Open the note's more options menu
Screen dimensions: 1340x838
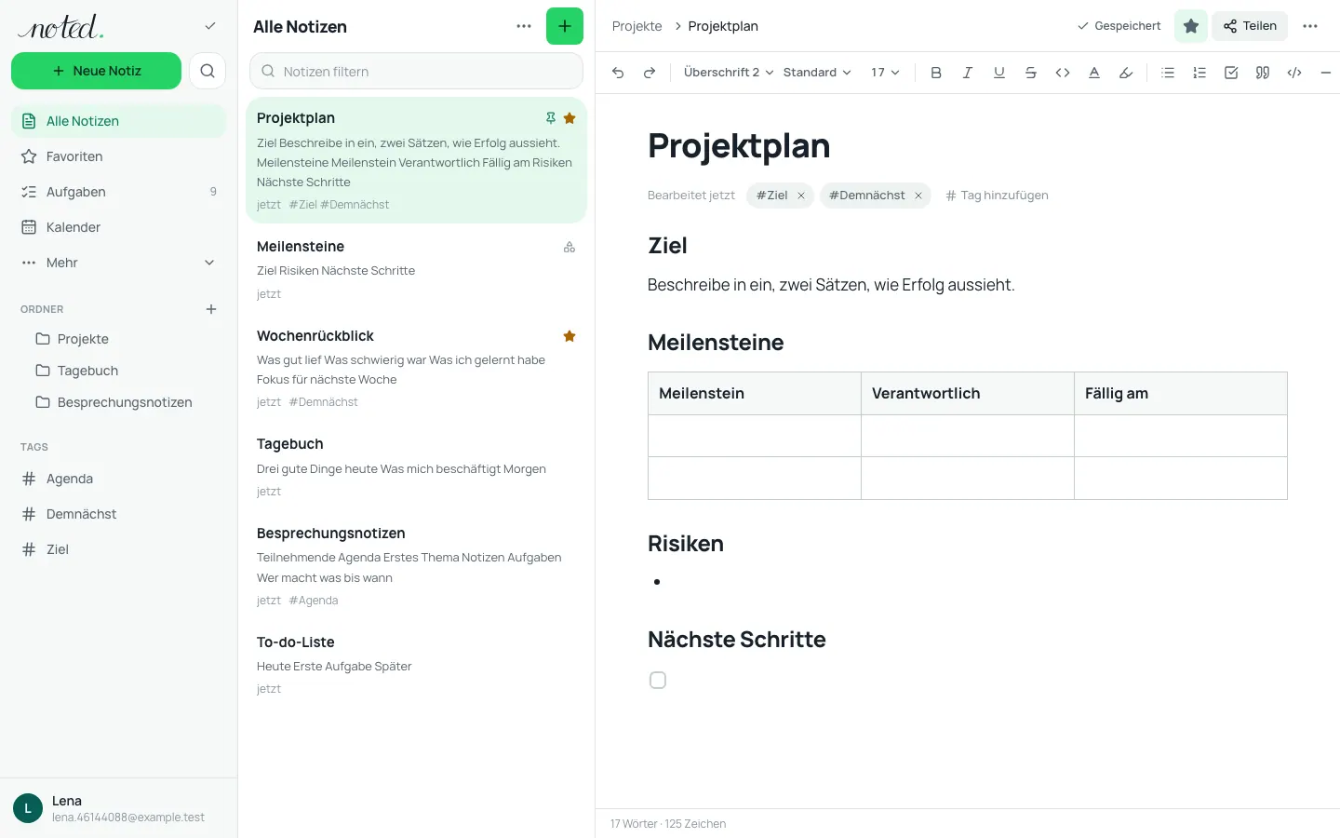pyautogui.click(x=1310, y=26)
